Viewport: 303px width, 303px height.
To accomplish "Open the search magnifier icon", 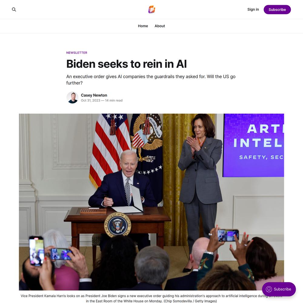I will pos(14,9).
